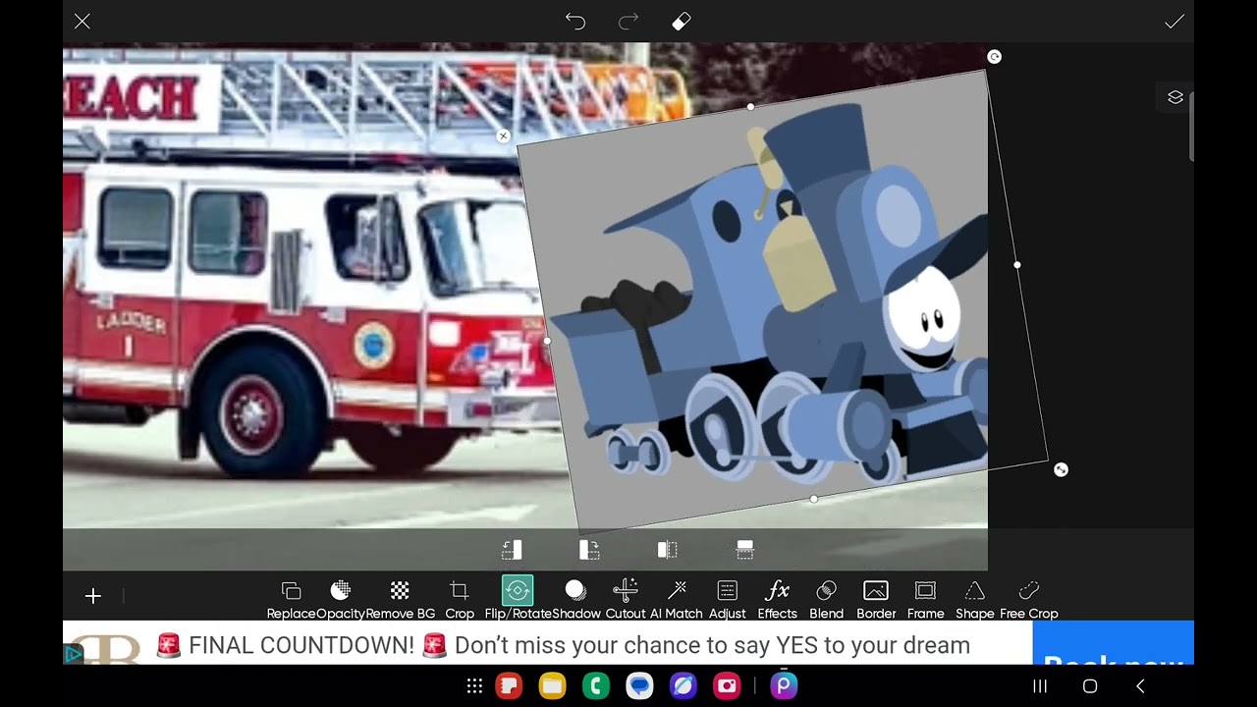Viewport: 1257px width, 707px height.
Task: Go back with navigation arrow
Action: [1140, 686]
